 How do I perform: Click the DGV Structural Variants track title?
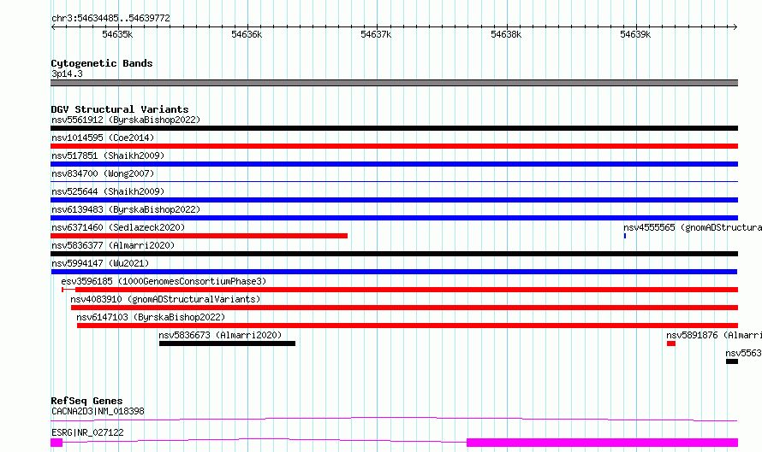(x=120, y=109)
